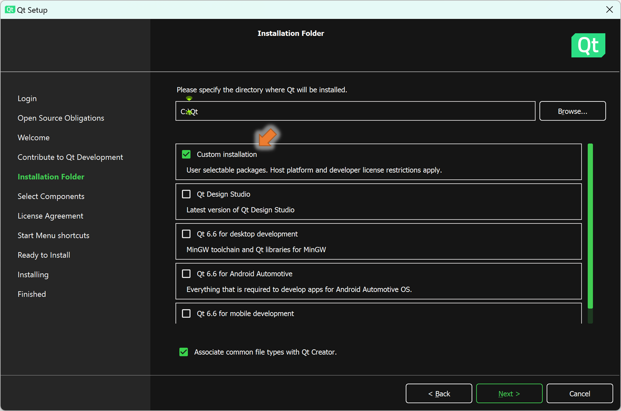Select Qt 6.6 for mobile development checkbox
621x411 pixels.
coord(186,313)
